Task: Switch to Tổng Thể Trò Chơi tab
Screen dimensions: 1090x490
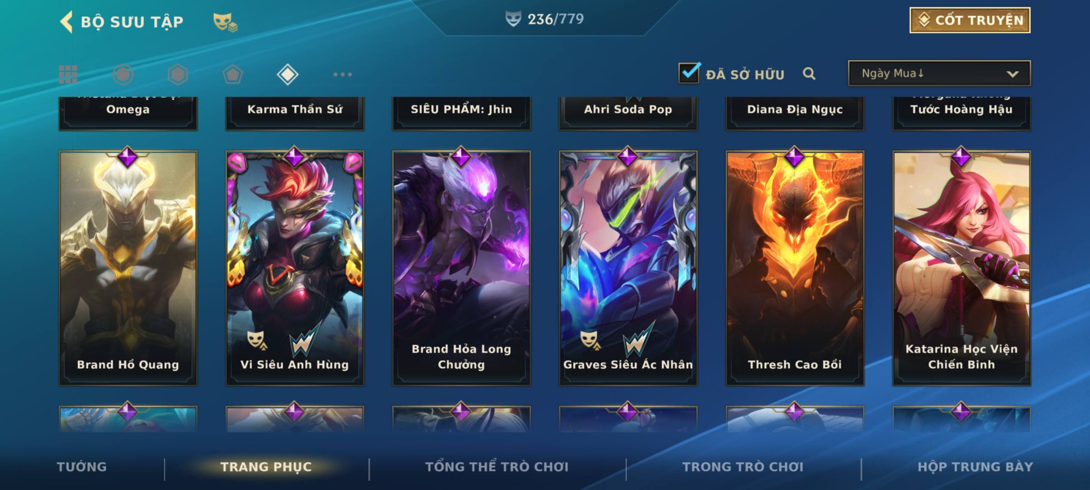Action: (x=497, y=467)
